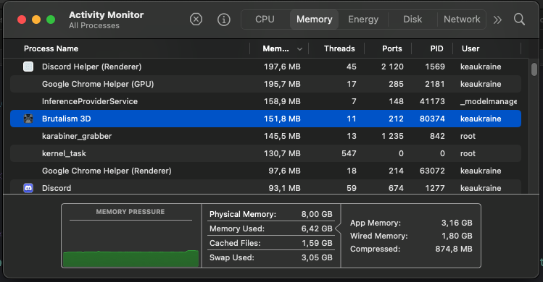Image resolution: width=543 pixels, height=282 pixels.
Task: Select the Google Chrome Helper (Renderer) row
Action: pyautogui.click(x=265, y=171)
